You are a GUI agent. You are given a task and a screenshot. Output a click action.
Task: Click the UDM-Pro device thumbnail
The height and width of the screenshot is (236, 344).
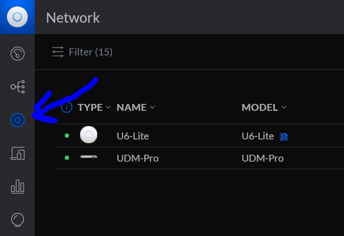89,158
